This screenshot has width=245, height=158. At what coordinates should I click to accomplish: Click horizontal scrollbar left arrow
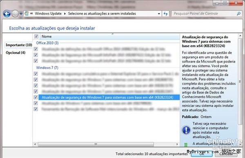click(35, 144)
